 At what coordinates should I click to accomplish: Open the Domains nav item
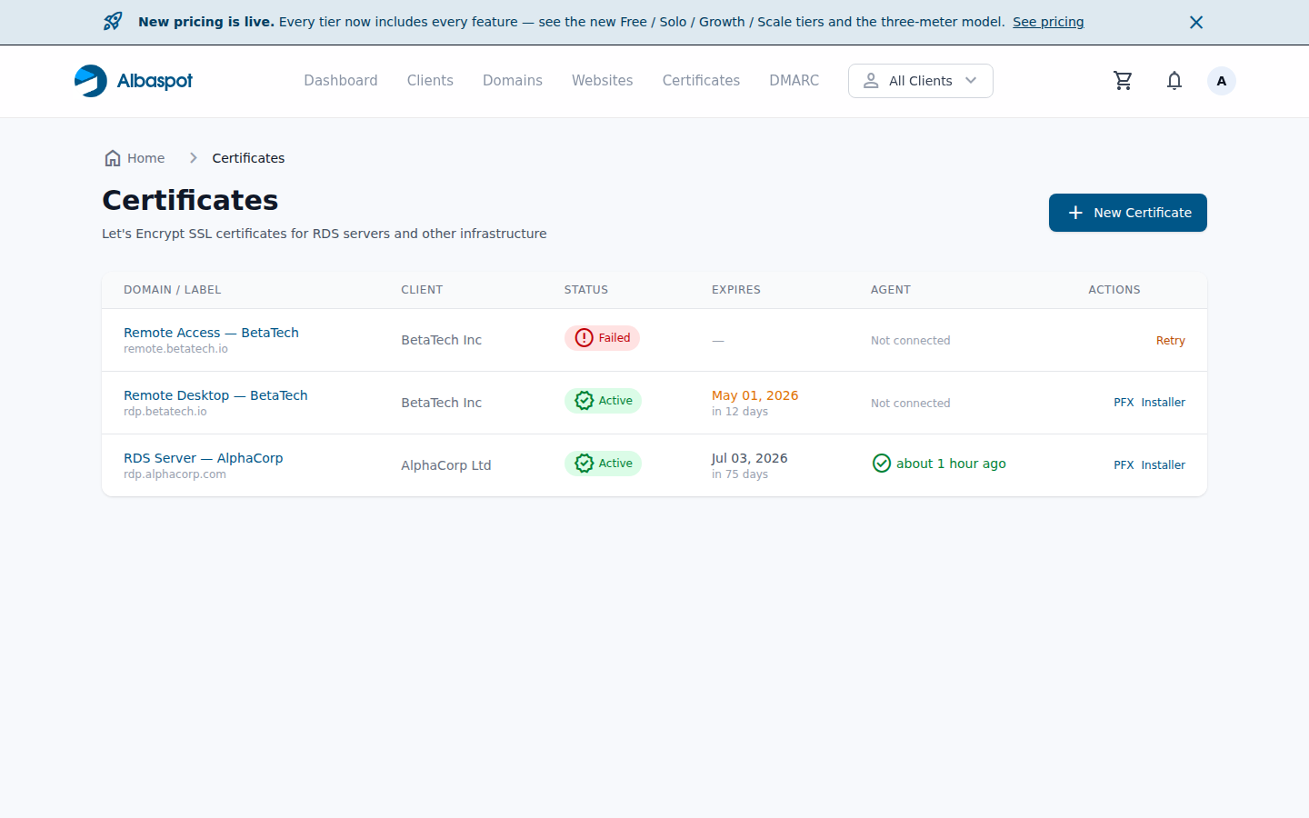tap(513, 81)
